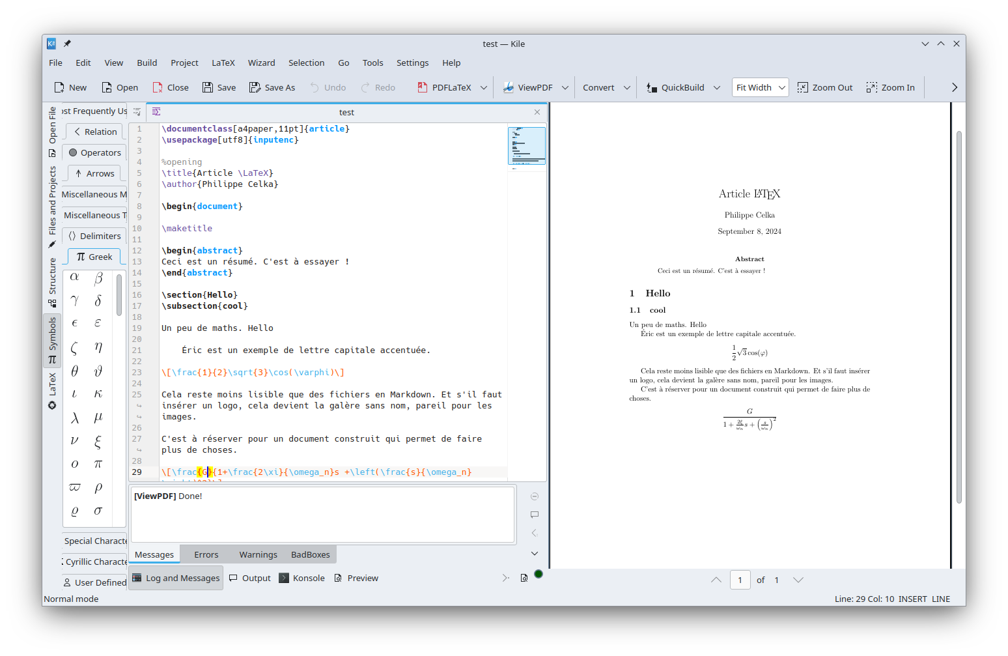Toggle the Structure sidebar panel

tap(52, 284)
